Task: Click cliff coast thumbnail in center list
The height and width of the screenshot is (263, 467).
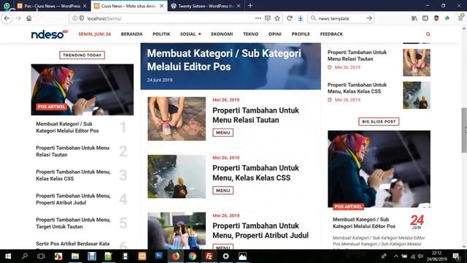Action: pyautogui.click(x=177, y=177)
